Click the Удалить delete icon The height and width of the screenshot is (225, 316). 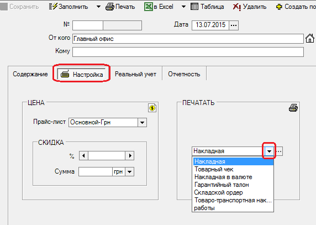[237, 7]
